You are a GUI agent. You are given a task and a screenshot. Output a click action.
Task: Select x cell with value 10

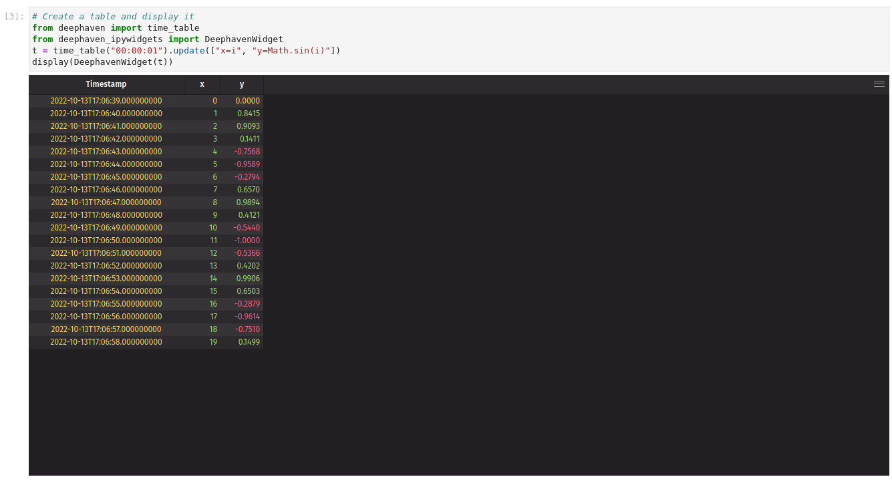coord(212,228)
